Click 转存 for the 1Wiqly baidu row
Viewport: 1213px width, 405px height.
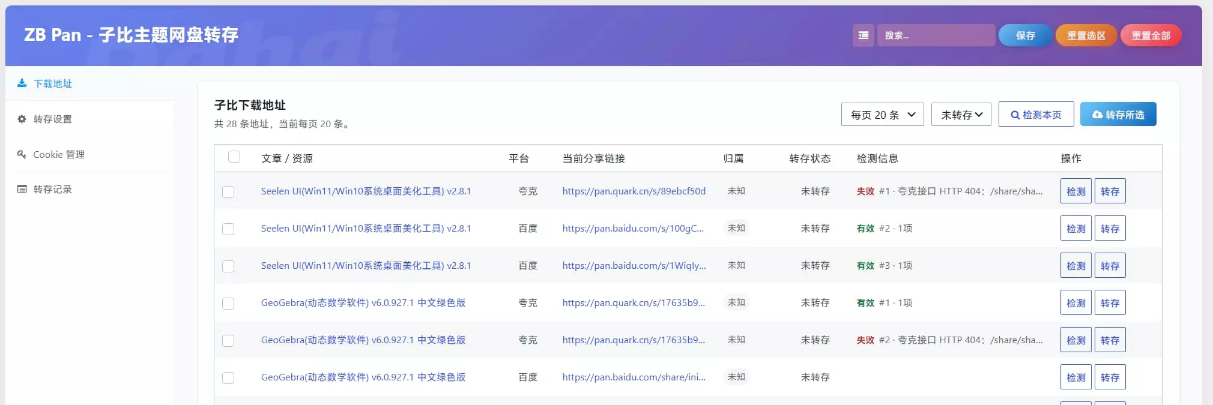point(1110,266)
